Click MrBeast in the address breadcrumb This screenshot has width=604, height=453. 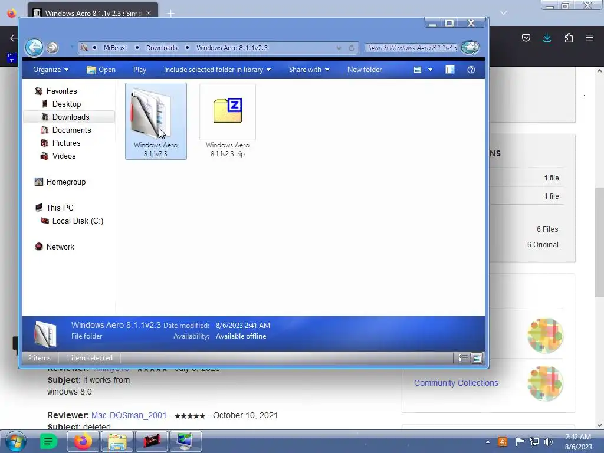point(115,48)
